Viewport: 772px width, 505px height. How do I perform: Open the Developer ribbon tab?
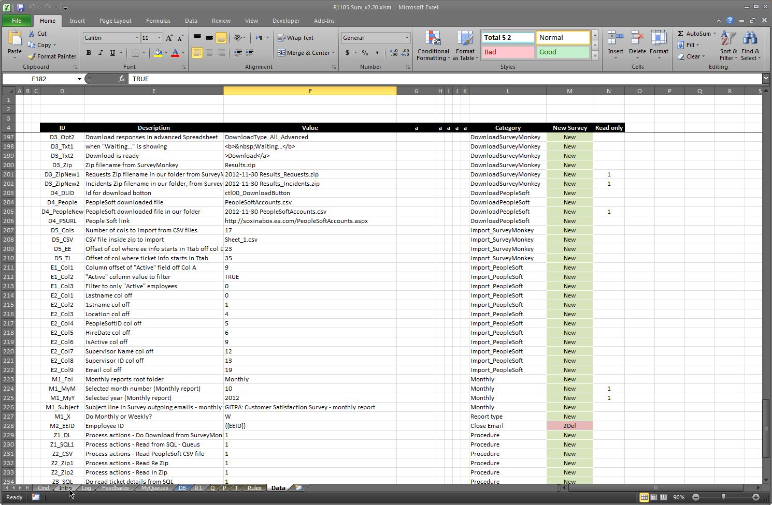(286, 21)
